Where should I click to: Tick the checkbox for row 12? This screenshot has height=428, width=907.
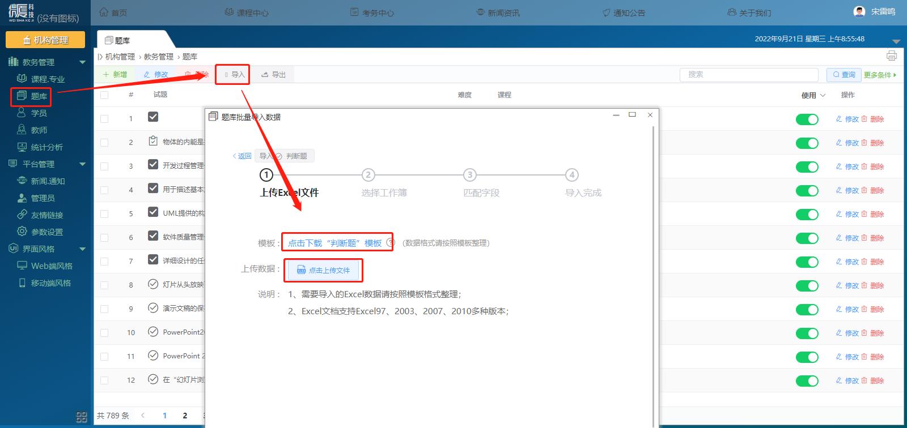pyautogui.click(x=104, y=380)
